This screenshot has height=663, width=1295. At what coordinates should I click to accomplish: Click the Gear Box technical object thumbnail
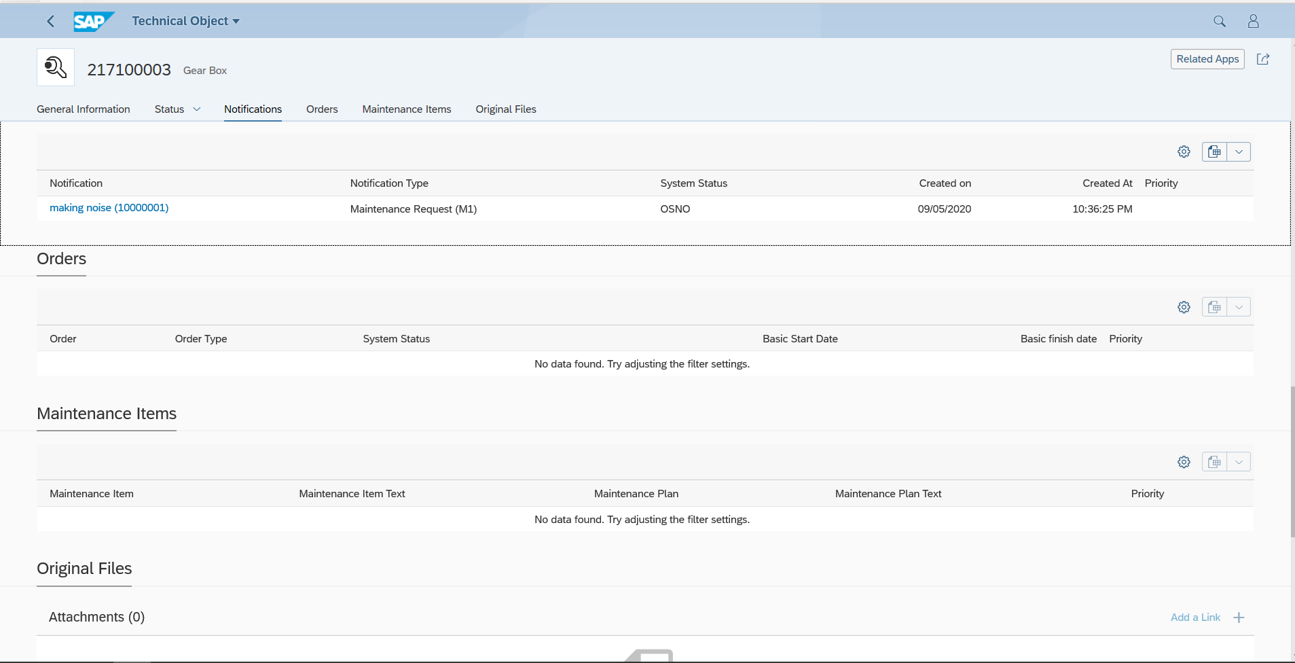coord(56,67)
